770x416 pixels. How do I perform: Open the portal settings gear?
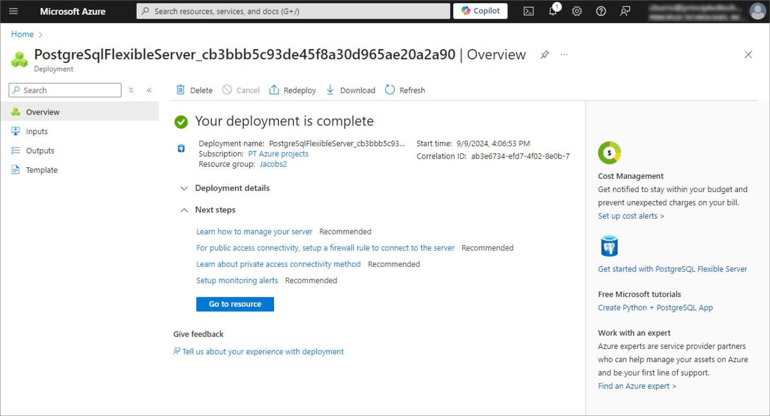tap(577, 11)
